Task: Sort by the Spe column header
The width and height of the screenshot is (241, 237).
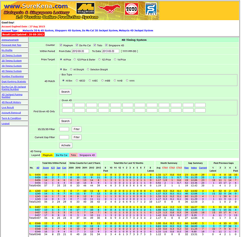Action: (58, 168)
